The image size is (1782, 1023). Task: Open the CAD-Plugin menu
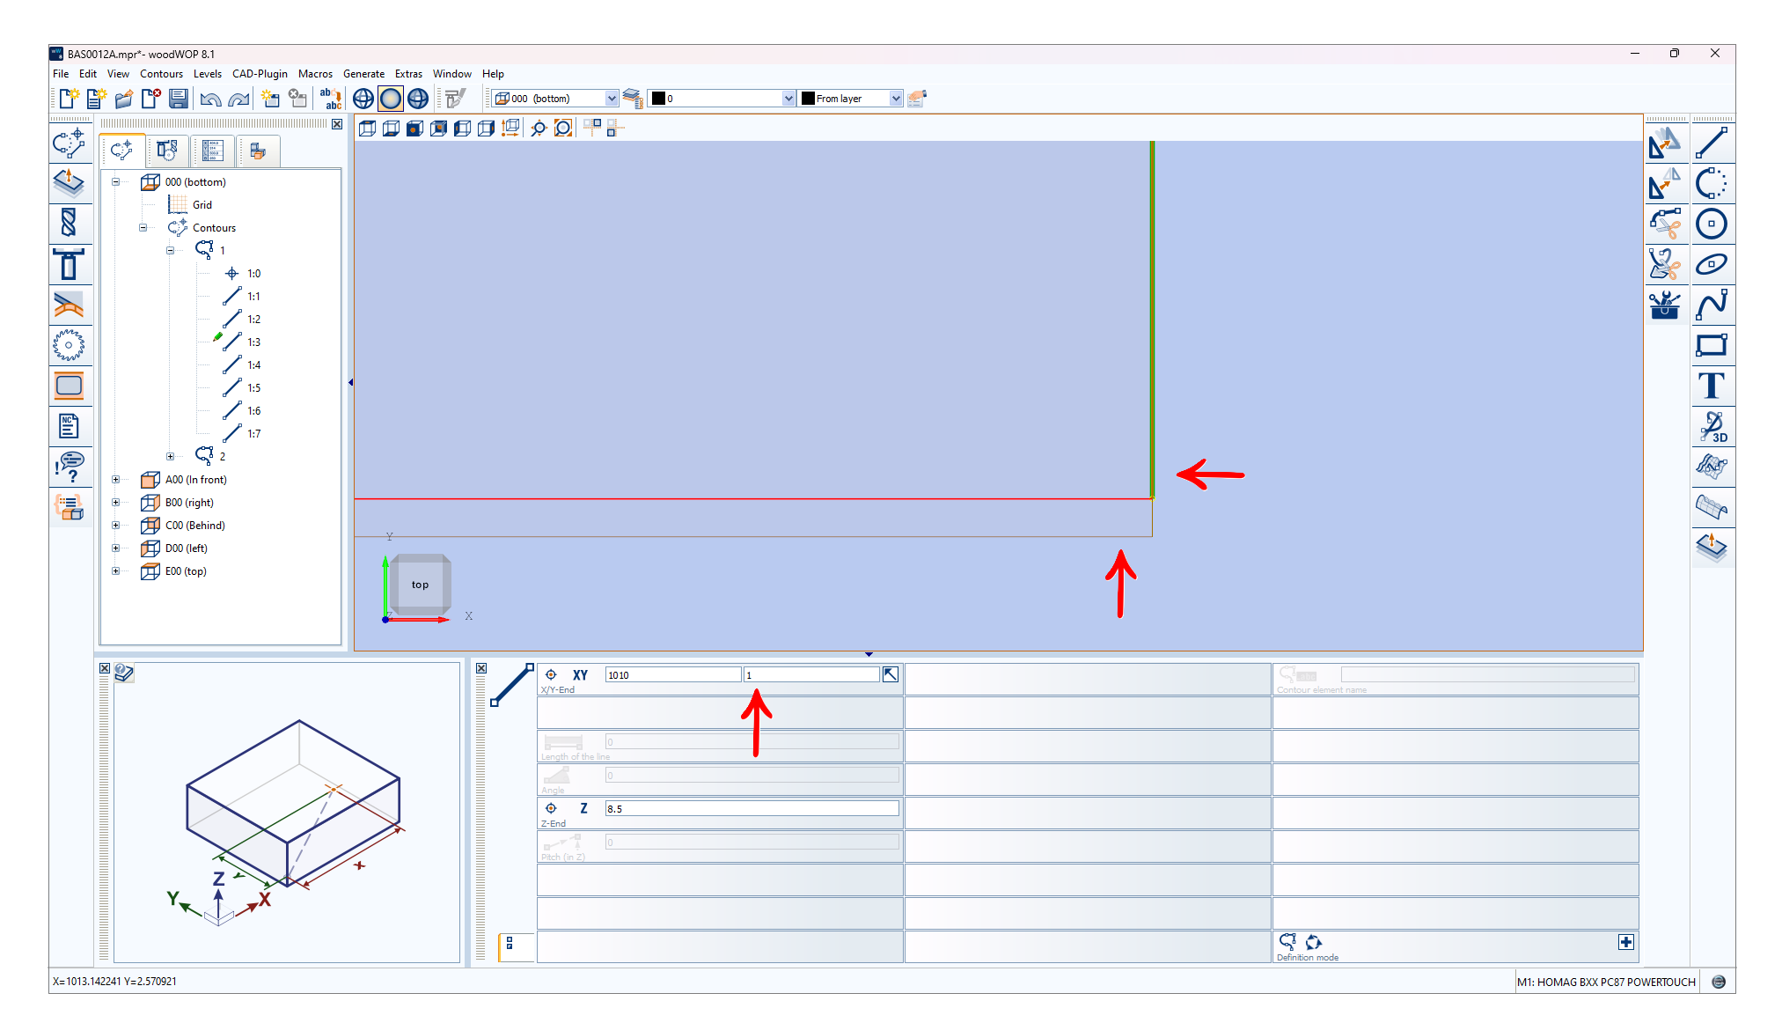pos(260,74)
